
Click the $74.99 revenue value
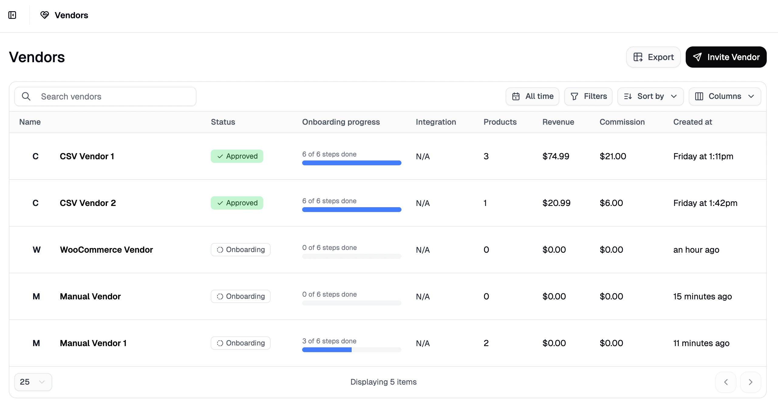556,156
